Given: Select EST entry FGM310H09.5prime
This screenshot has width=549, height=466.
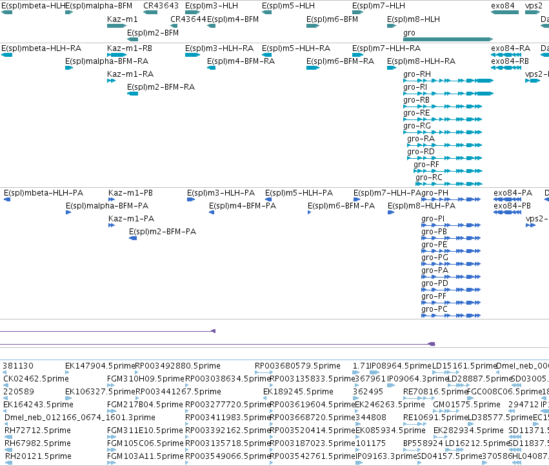Looking at the screenshot, I should click(145, 379).
